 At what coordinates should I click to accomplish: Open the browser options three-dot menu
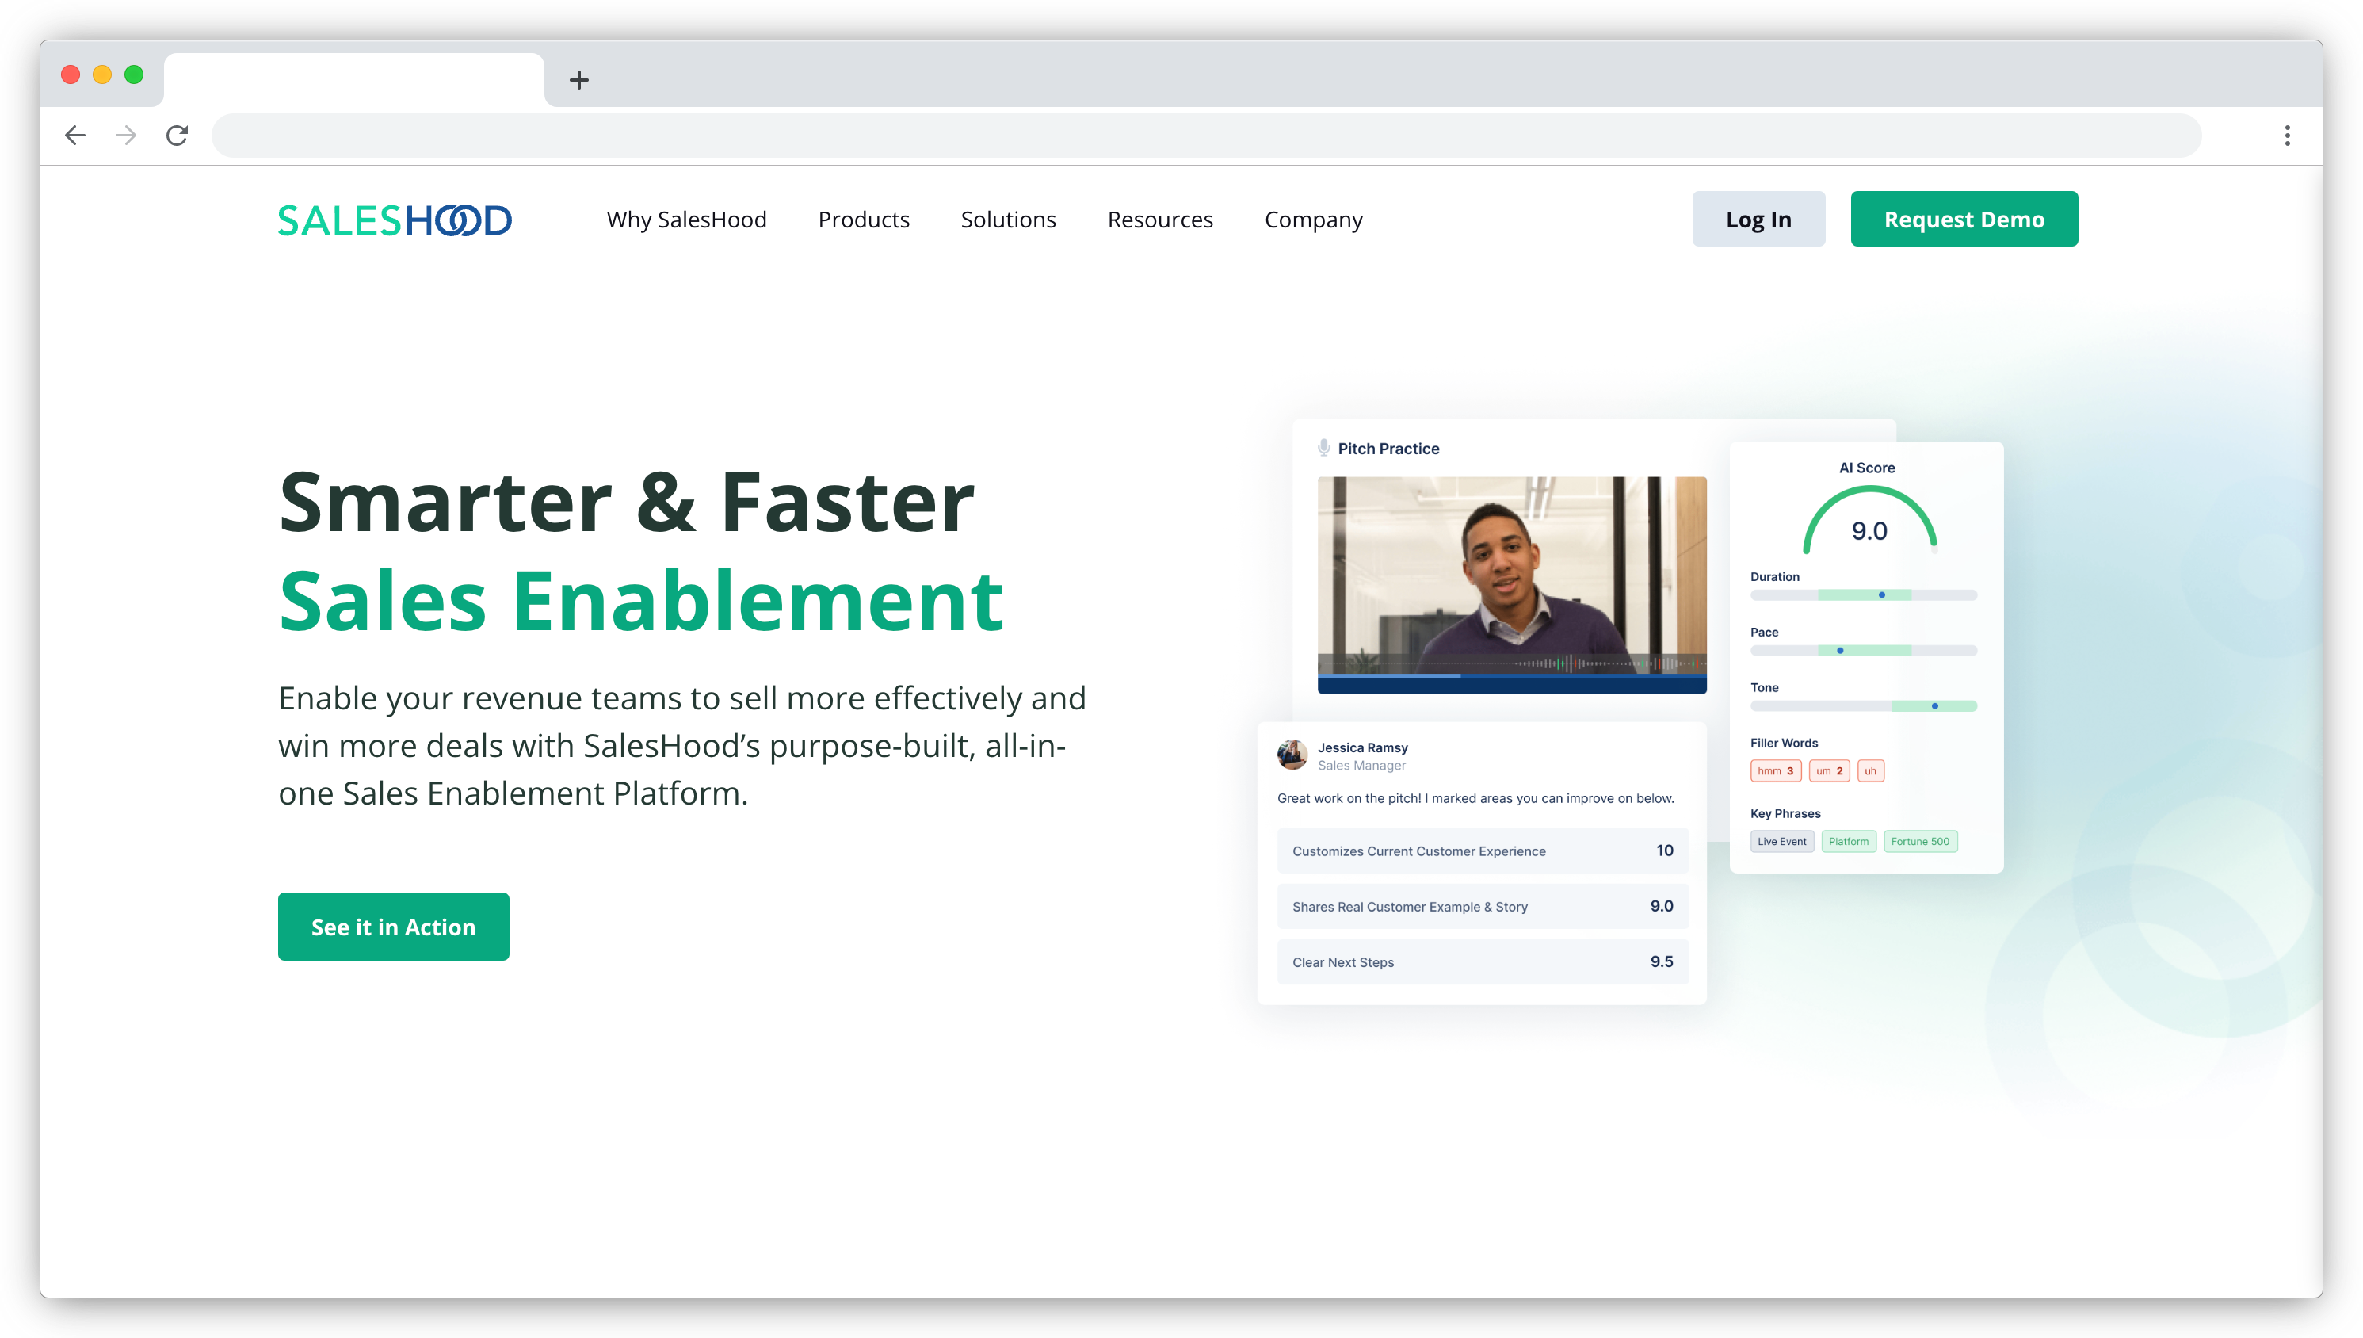pos(2287,135)
